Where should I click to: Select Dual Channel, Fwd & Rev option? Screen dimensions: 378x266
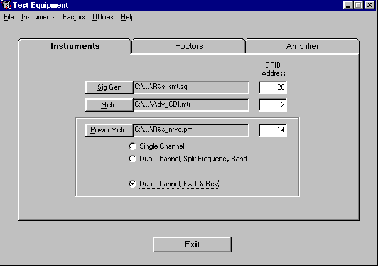[x=132, y=184]
